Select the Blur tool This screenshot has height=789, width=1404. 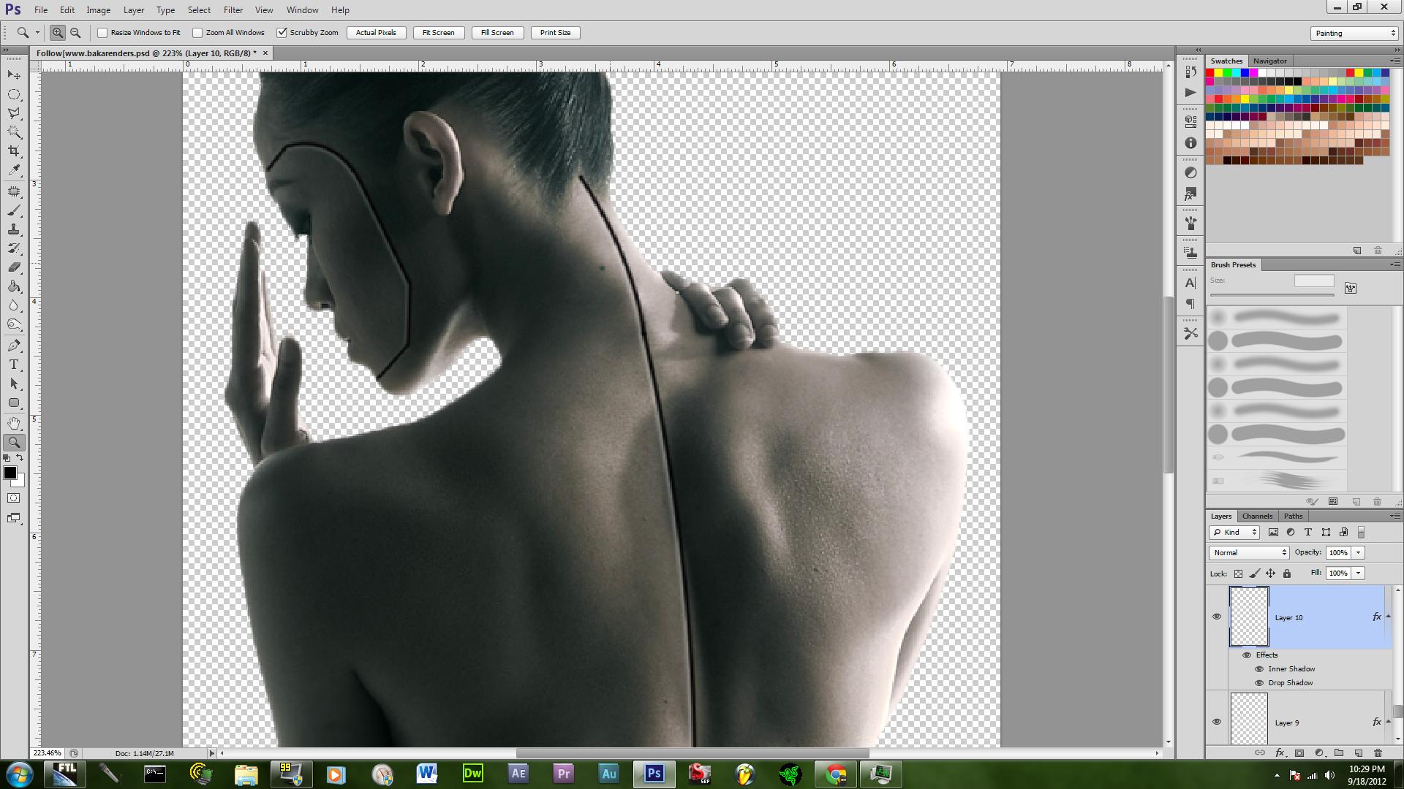[x=14, y=305]
